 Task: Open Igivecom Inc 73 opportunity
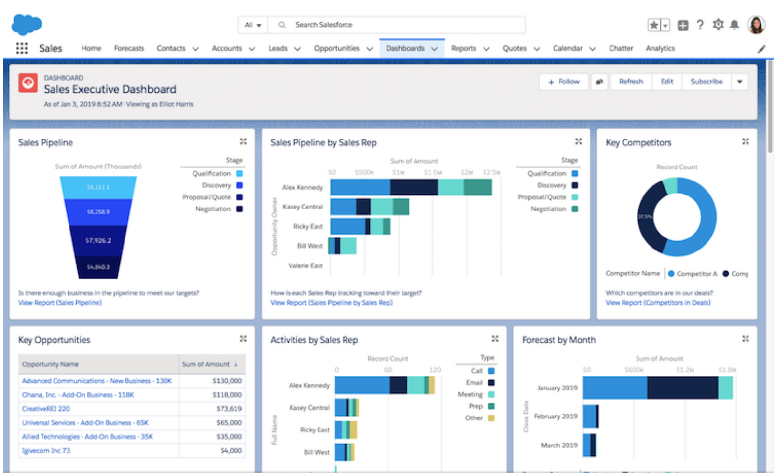46,451
